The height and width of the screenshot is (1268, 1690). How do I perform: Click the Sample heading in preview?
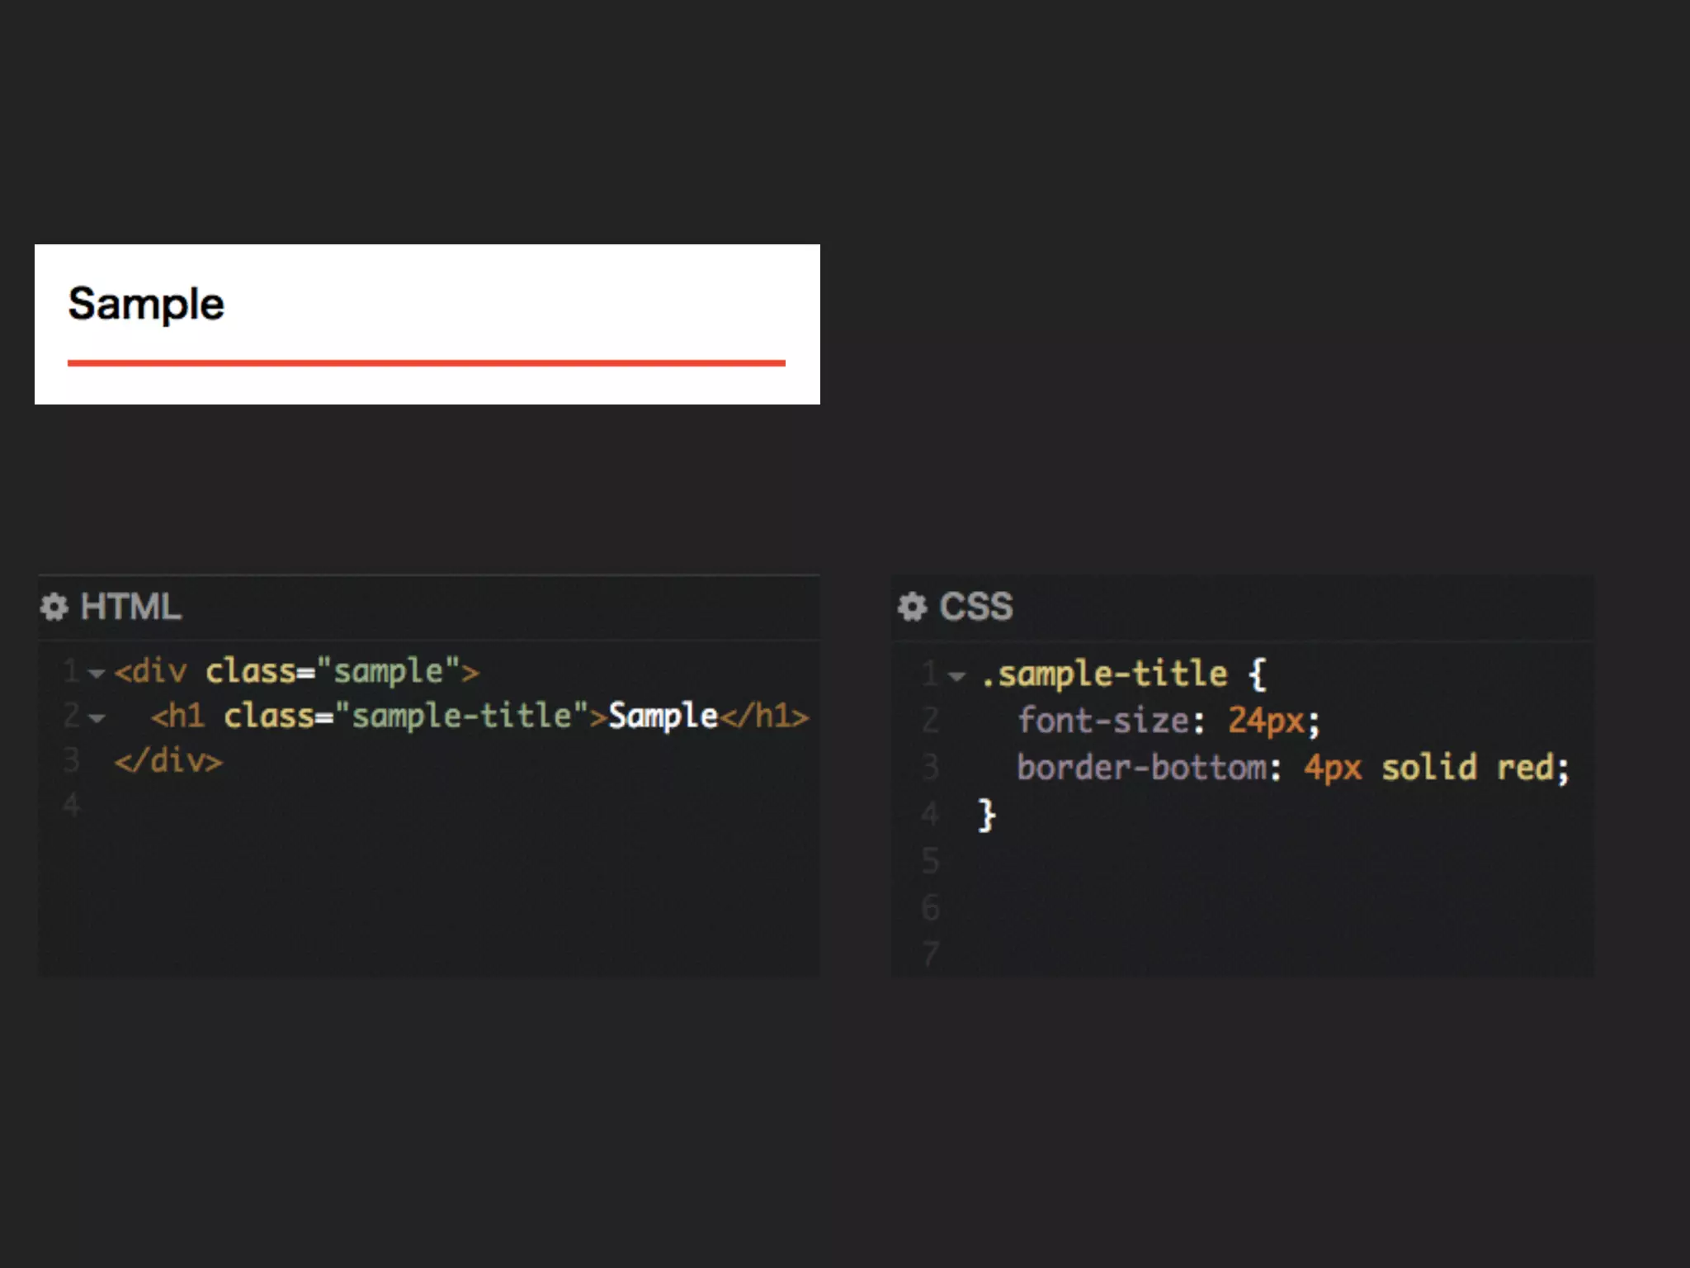(146, 304)
